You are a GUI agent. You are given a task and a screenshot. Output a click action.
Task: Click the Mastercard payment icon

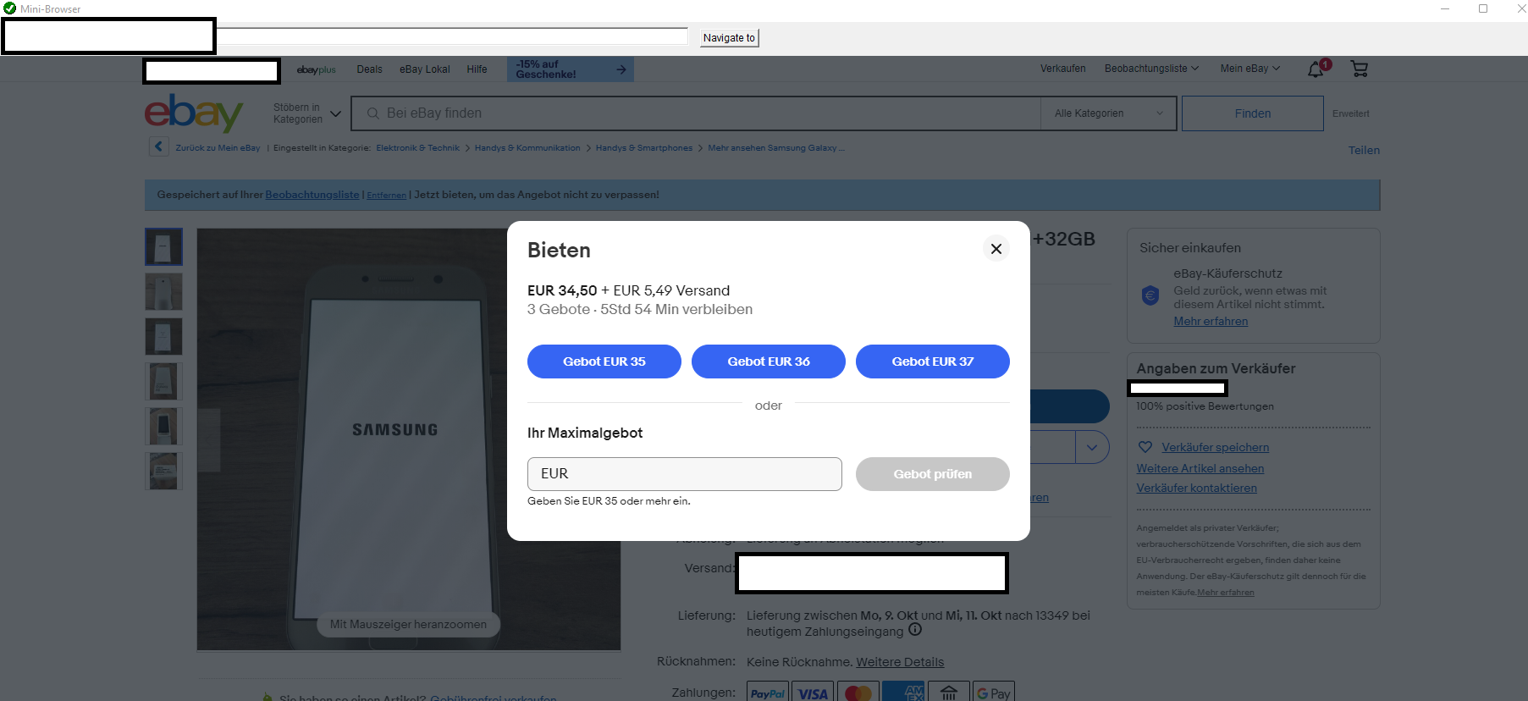click(x=858, y=692)
